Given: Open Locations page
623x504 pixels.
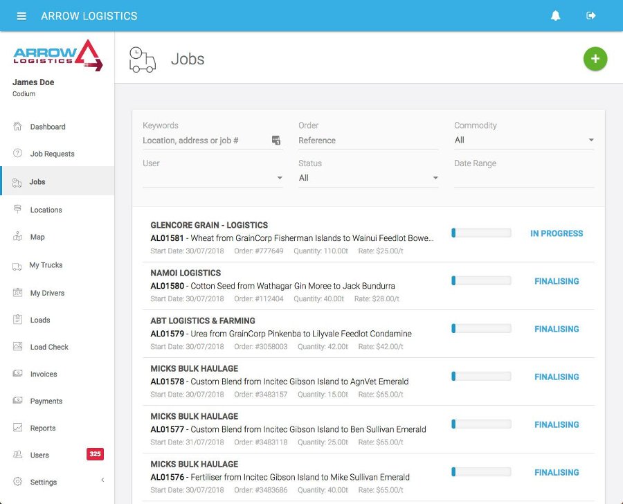Looking at the screenshot, I should coord(46,210).
